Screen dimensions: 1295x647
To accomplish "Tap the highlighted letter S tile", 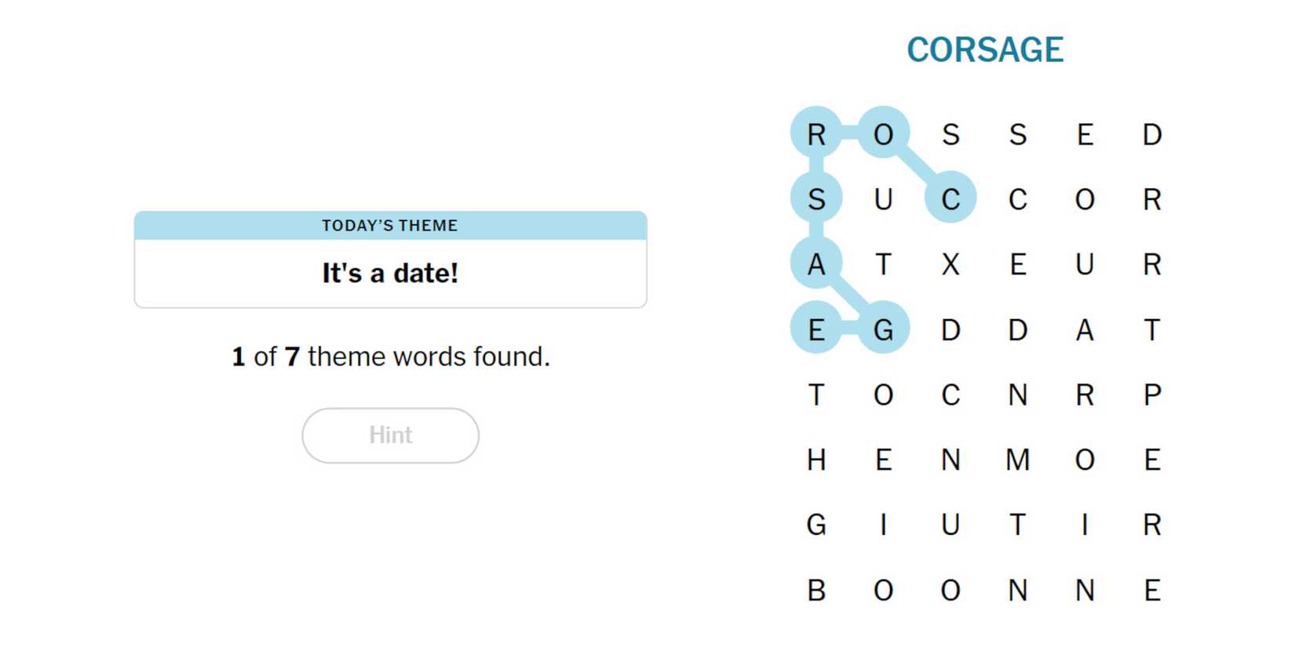I will (x=816, y=199).
